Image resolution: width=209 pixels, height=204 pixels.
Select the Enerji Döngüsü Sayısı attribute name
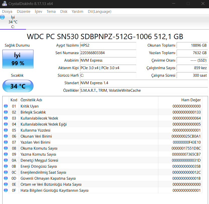pyautogui.click(x=39, y=166)
